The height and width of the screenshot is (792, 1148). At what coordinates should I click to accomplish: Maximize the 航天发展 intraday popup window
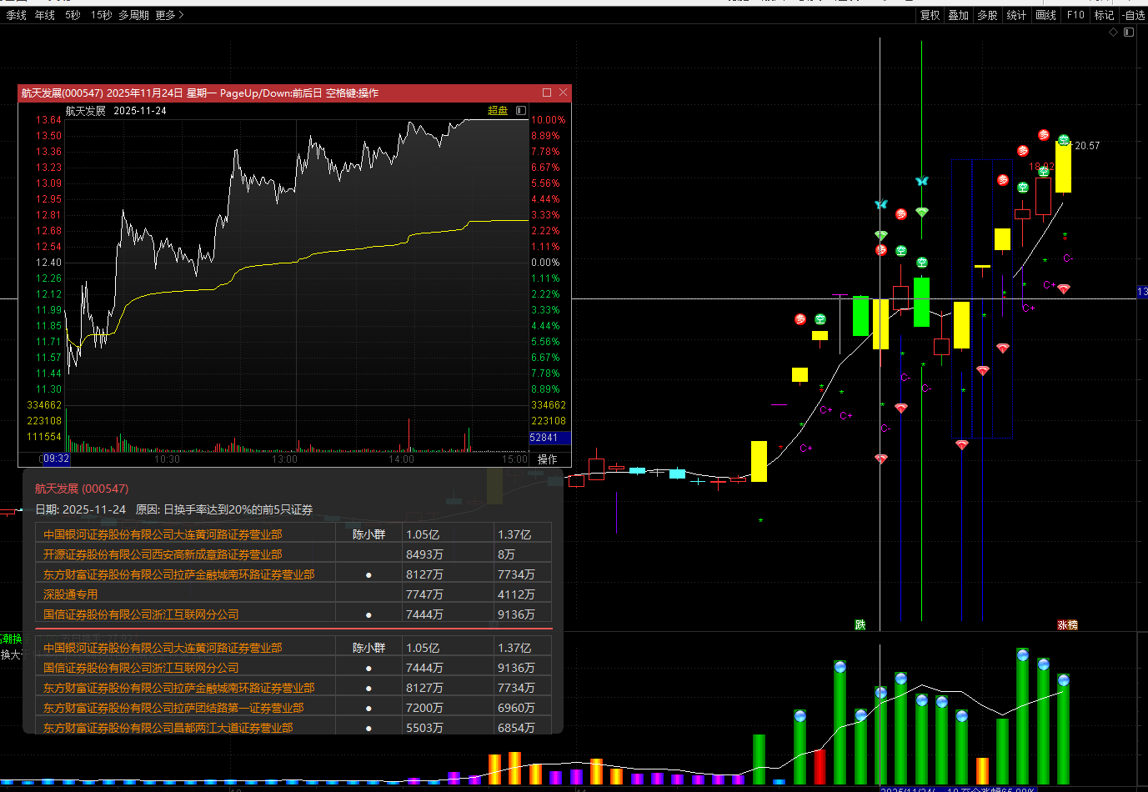[547, 93]
